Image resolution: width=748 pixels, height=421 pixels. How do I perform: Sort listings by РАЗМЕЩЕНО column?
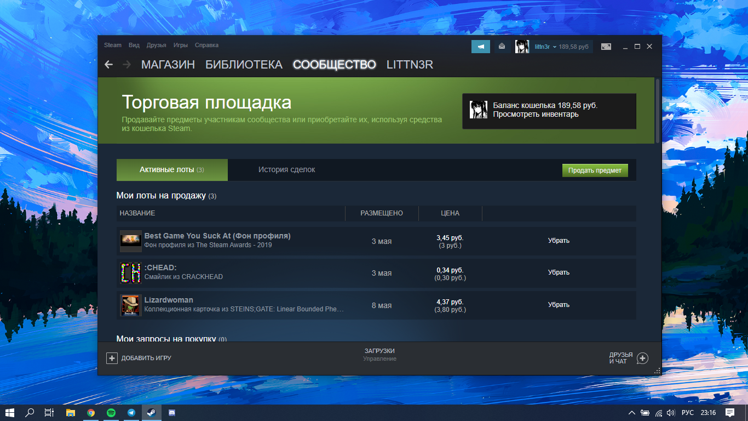[x=382, y=213]
